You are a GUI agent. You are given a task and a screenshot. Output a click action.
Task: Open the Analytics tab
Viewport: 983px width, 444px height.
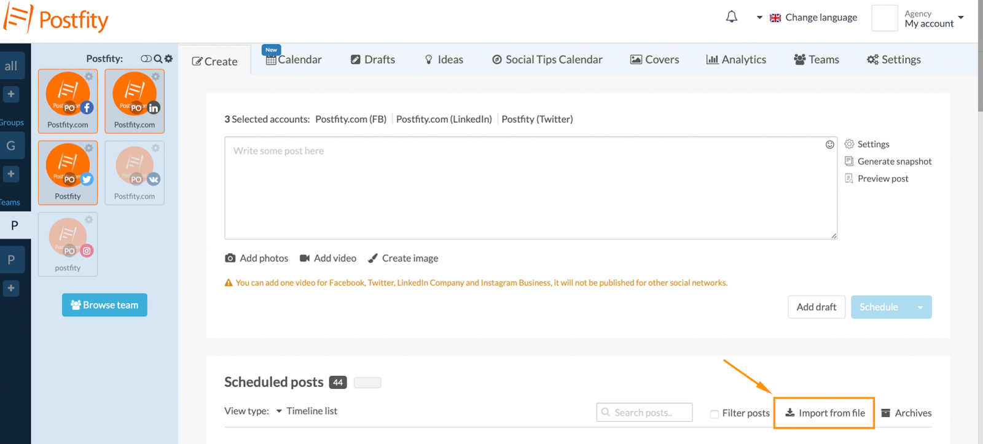(736, 60)
